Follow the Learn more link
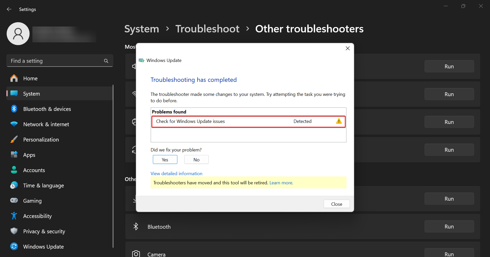This screenshot has height=257, width=490. coord(281,183)
